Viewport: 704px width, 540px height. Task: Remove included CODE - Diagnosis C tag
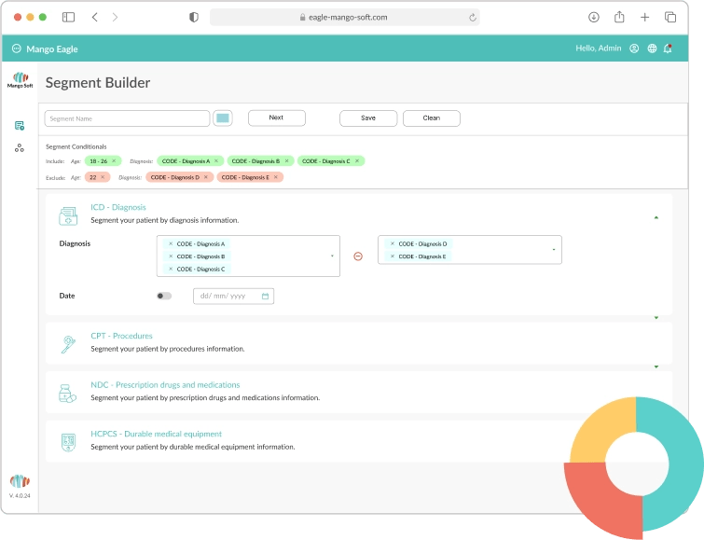click(x=357, y=160)
